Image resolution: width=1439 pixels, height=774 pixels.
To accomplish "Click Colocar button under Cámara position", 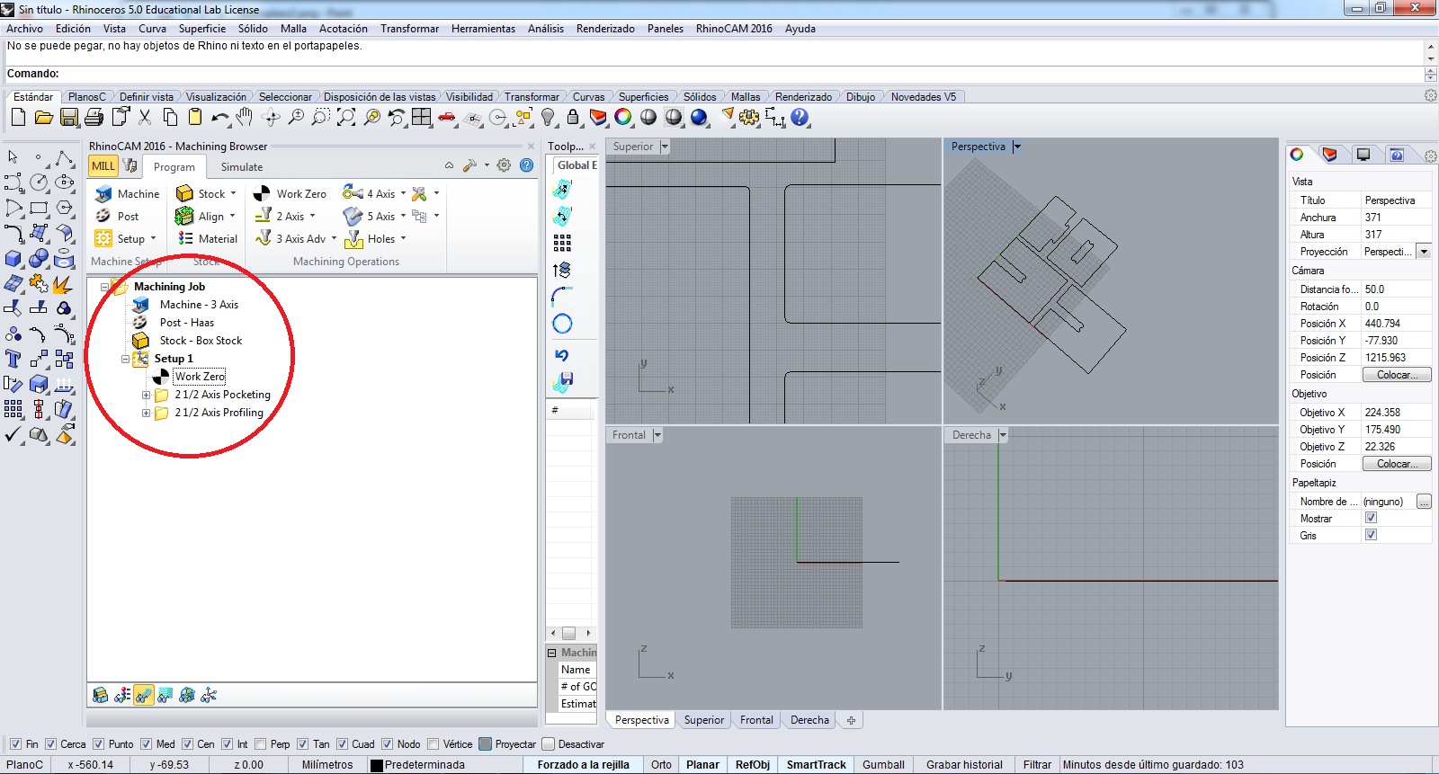I will pos(1397,375).
